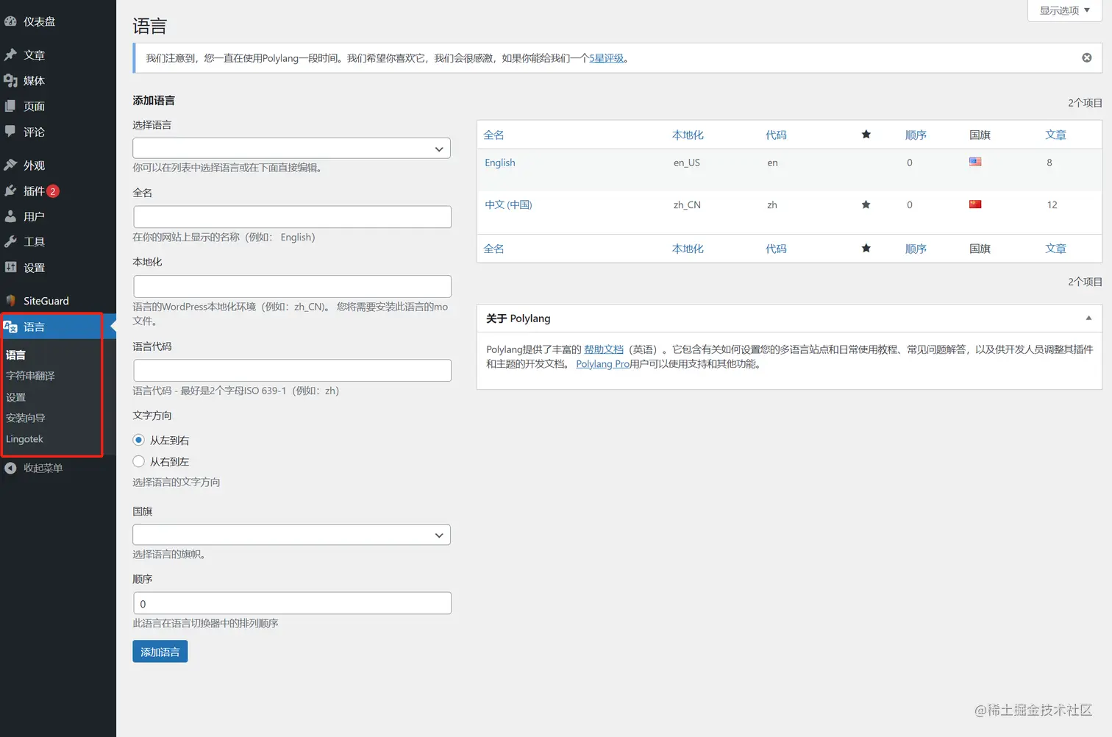The width and height of the screenshot is (1112, 737).
Task: Open 安装向导 submenu item
Action: [26, 418]
